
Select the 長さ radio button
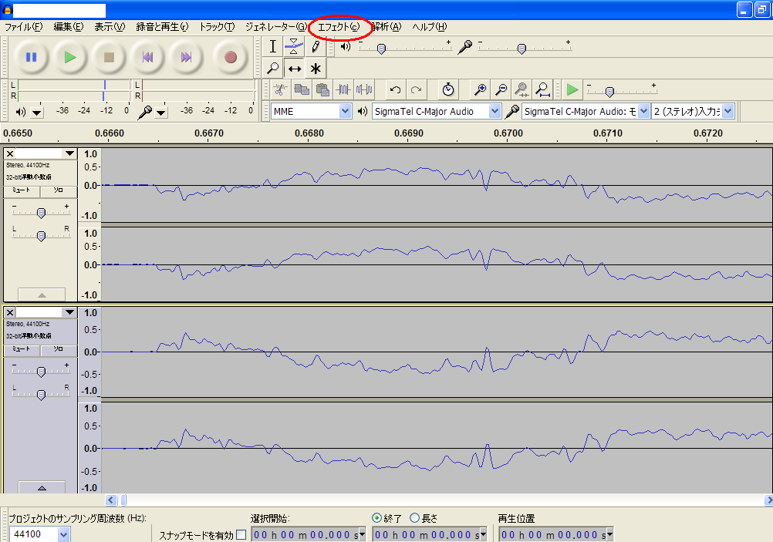(414, 518)
